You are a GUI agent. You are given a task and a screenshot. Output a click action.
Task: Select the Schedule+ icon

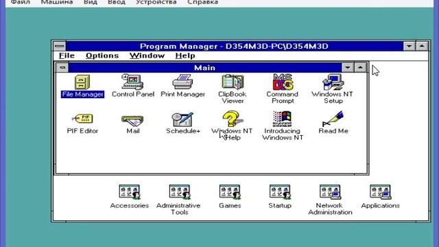tap(182, 119)
